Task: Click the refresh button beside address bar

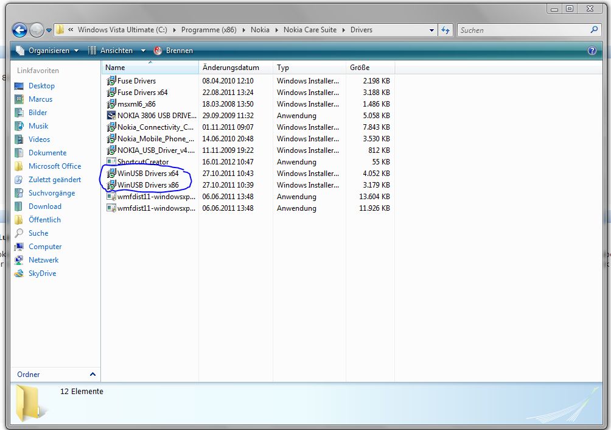Action: [445, 30]
